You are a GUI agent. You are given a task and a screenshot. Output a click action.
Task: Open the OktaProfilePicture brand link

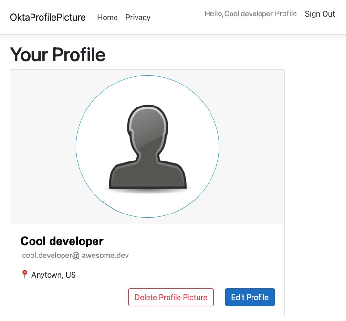48,17
